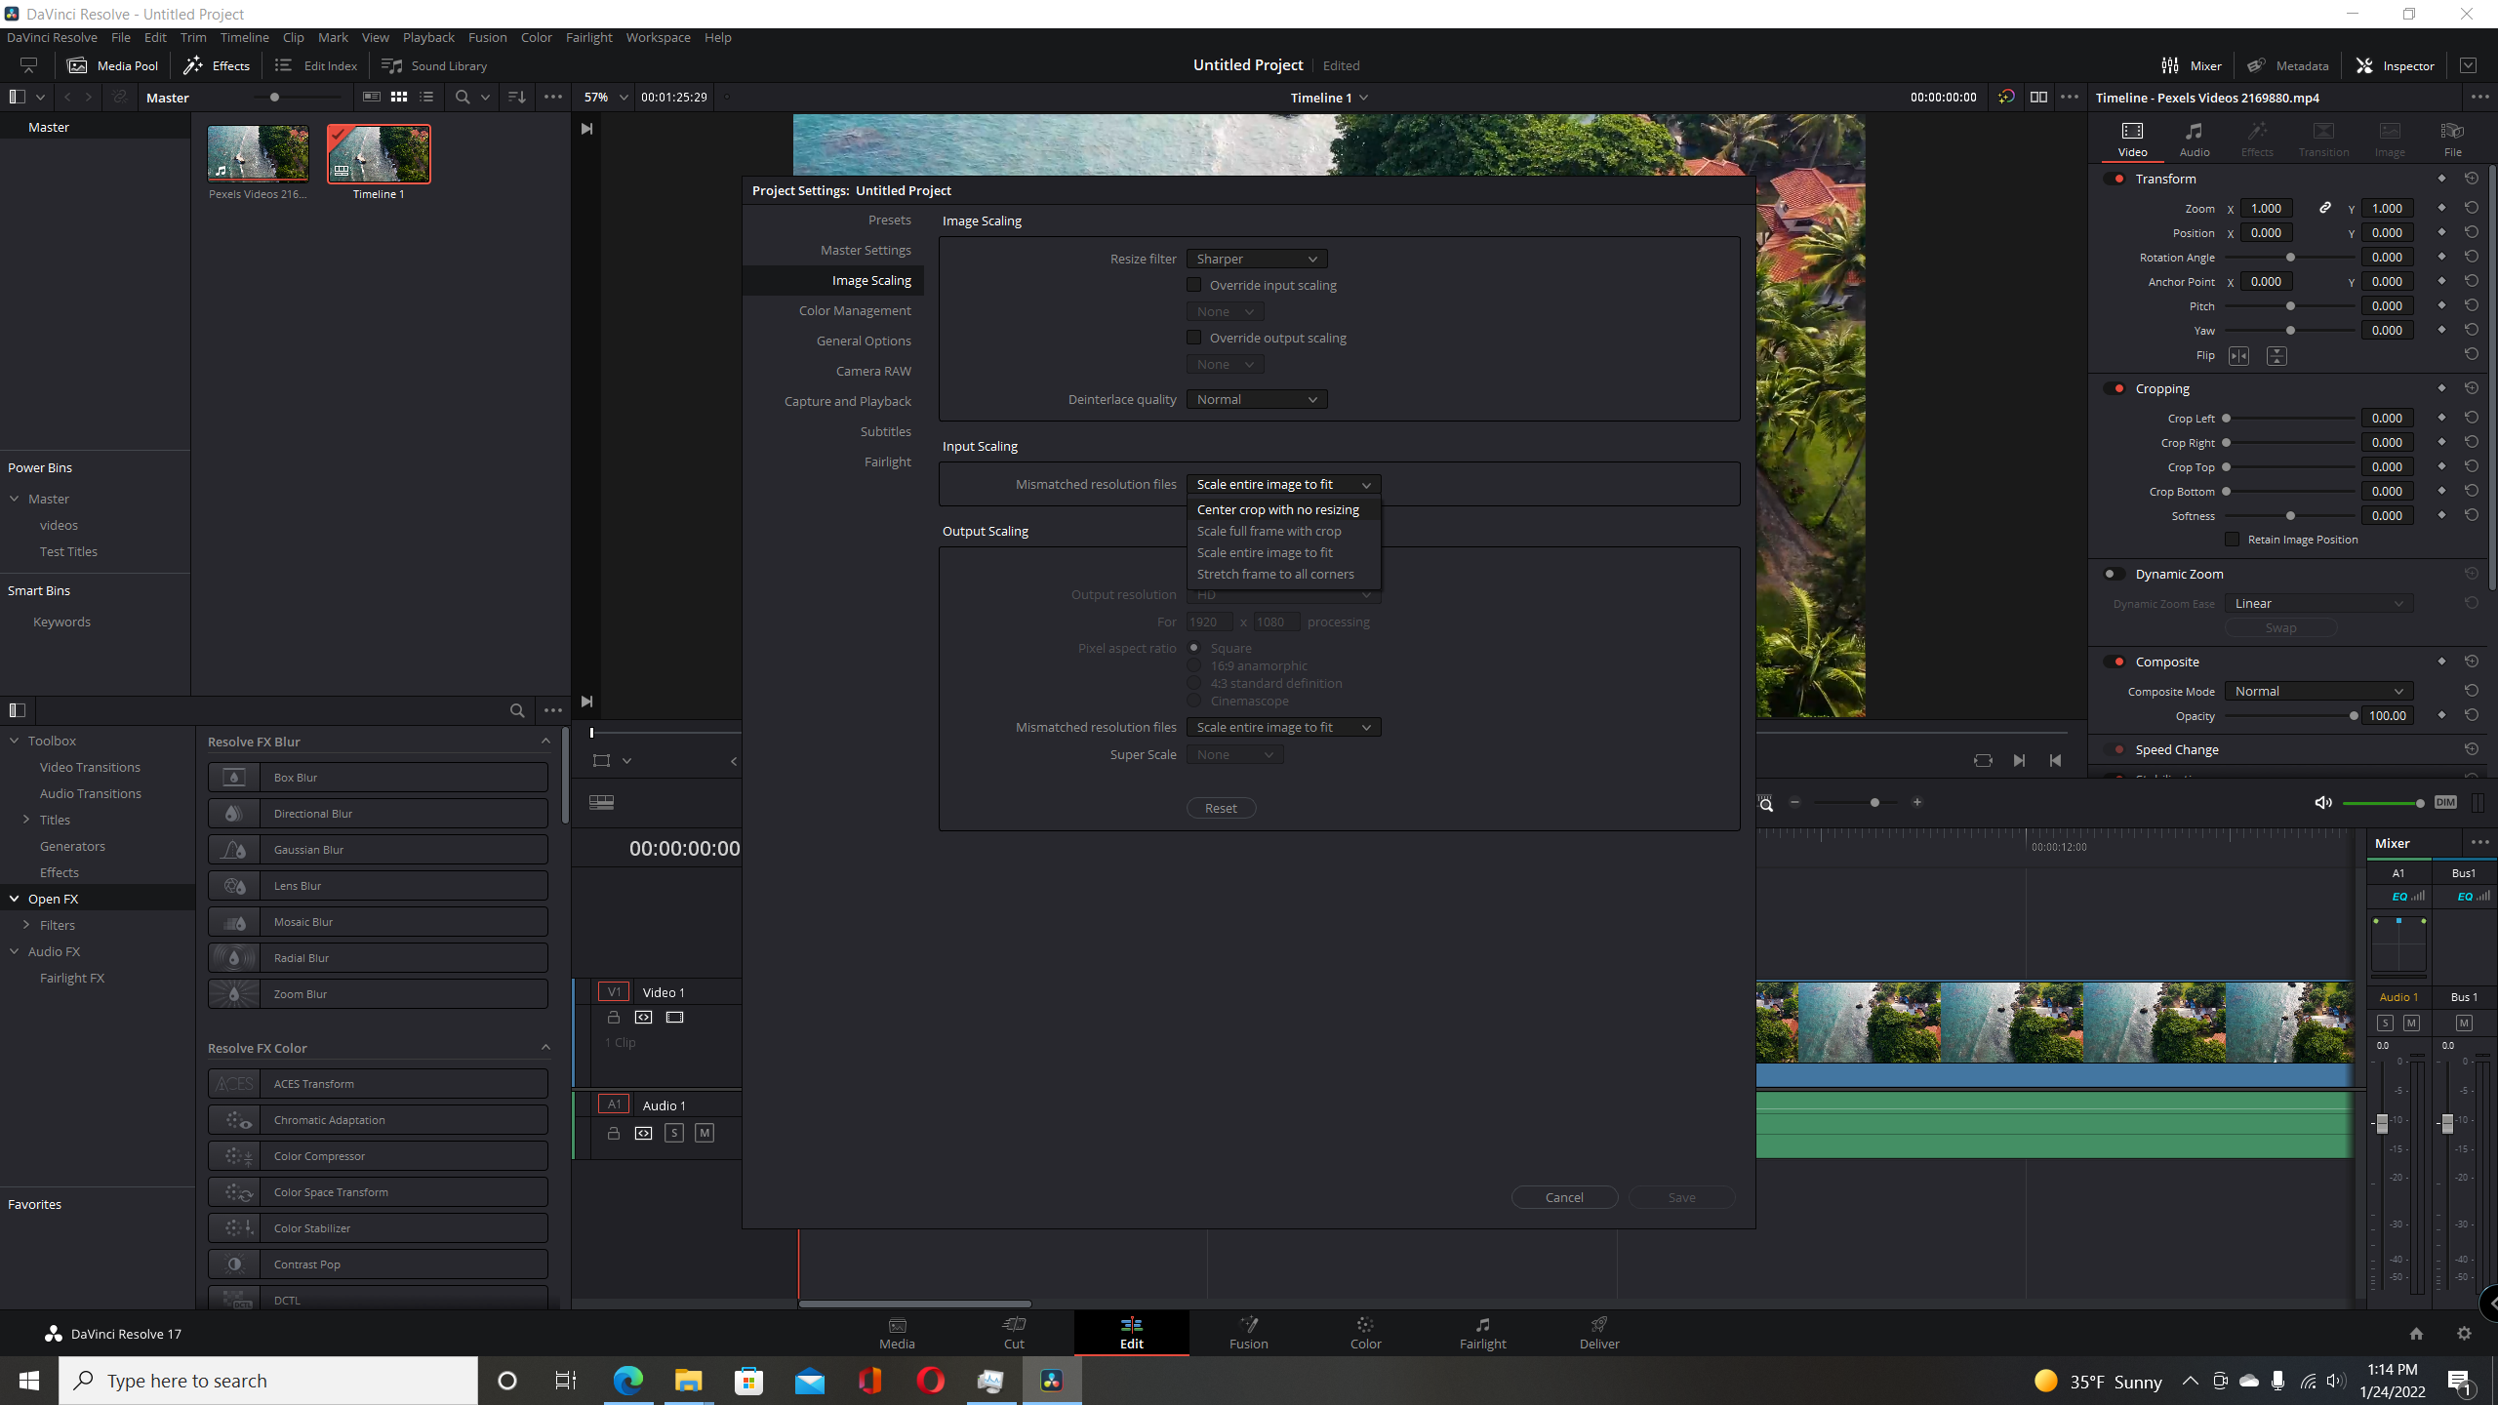
Task: Lock the Video 1 track
Action: pos(614,1017)
